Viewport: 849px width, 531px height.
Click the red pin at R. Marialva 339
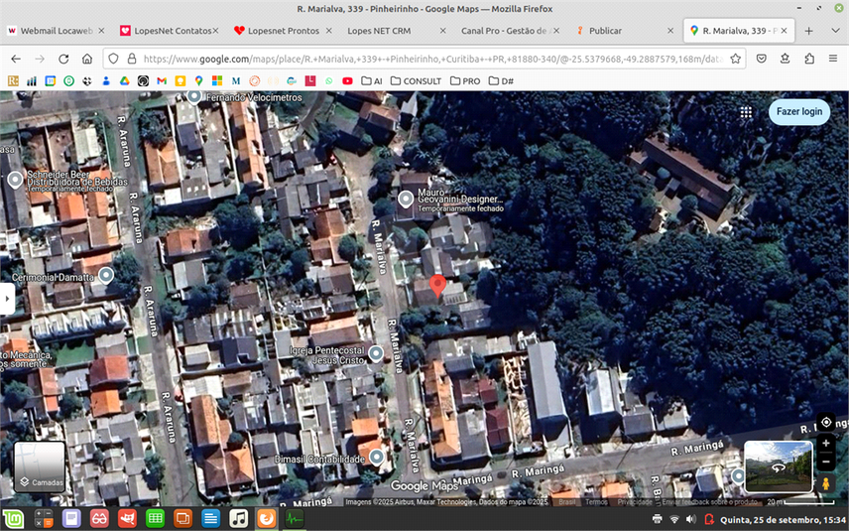(x=437, y=287)
